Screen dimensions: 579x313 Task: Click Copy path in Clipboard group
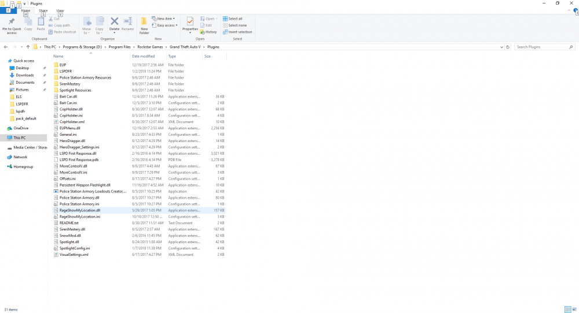point(59,25)
